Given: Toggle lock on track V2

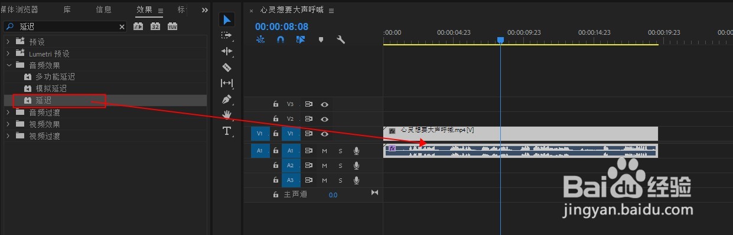Looking at the screenshot, I should (x=275, y=119).
